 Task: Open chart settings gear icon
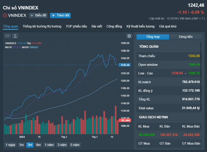[129, 36]
